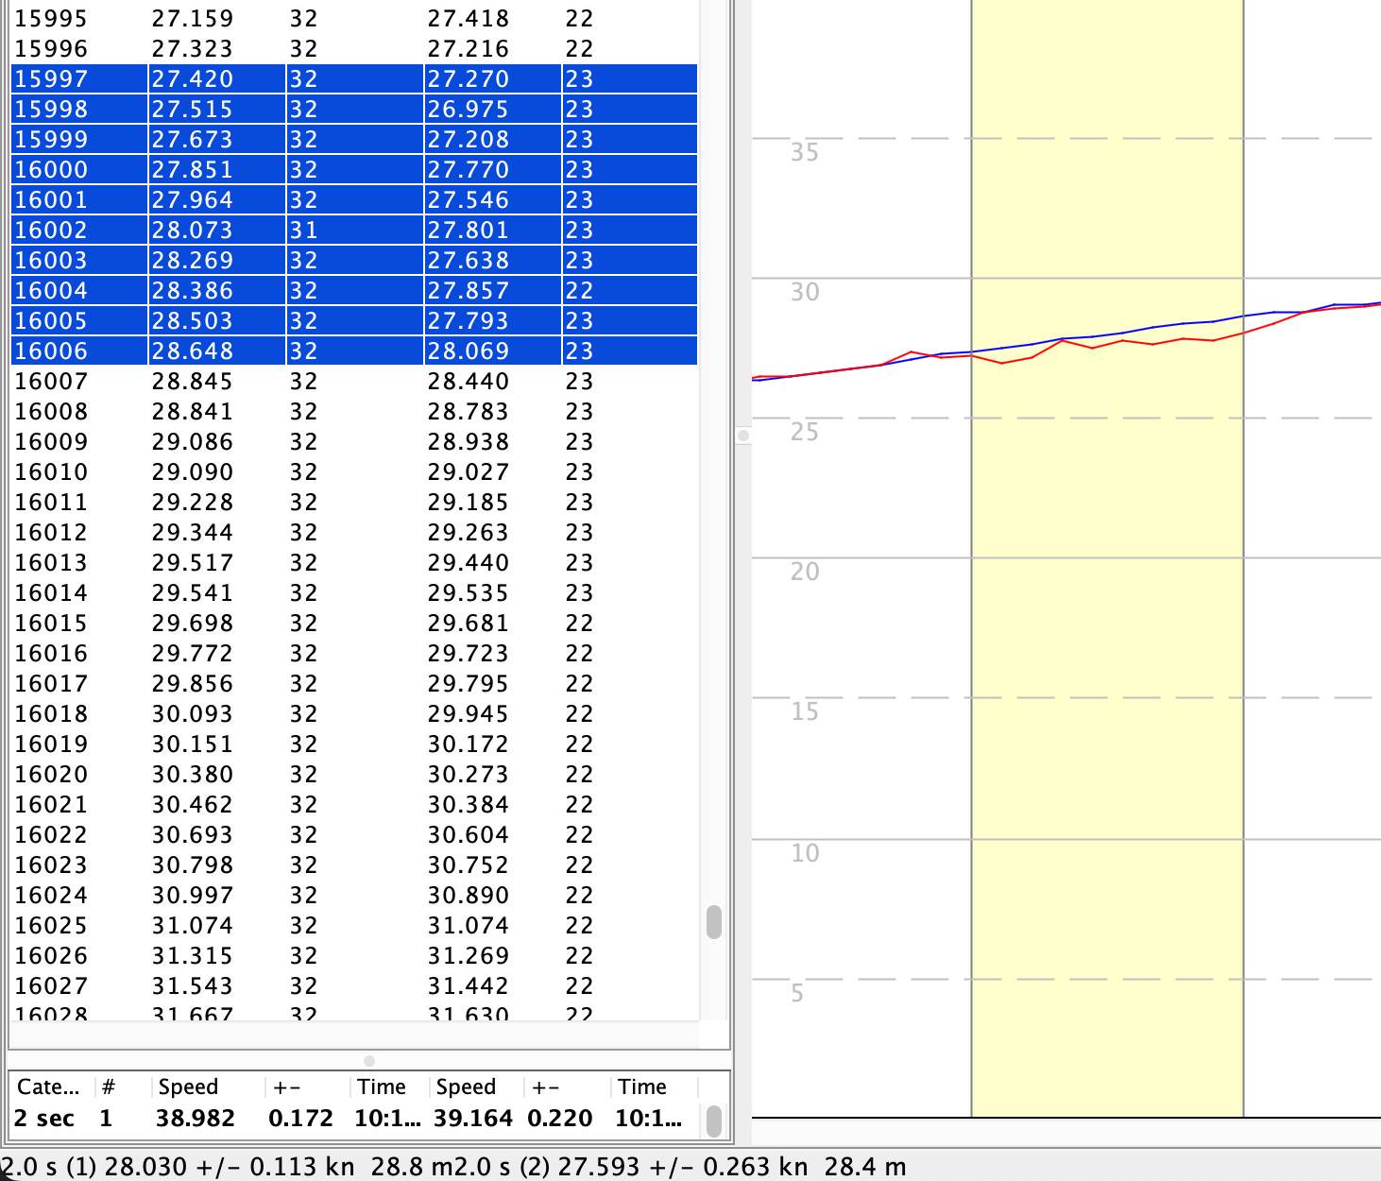Click the second Speed column header
This screenshot has height=1181, width=1381.
click(x=466, y=1087)
